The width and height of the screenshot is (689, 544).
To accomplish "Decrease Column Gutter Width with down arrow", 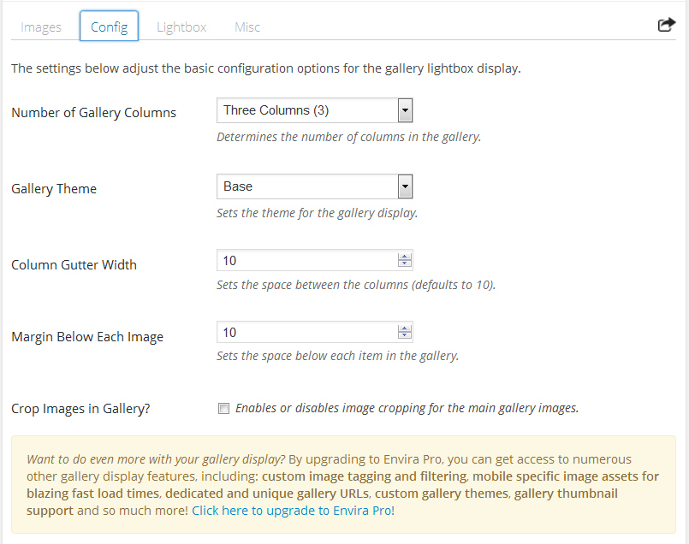I will (x=405, y=264).
